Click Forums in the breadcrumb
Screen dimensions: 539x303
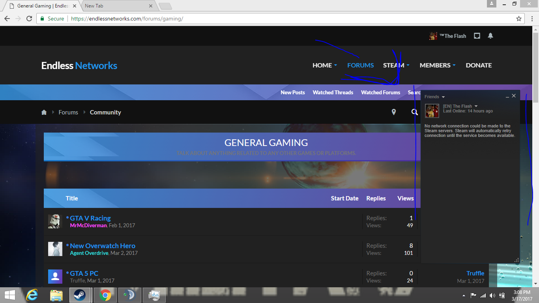(x=68, y=112)
